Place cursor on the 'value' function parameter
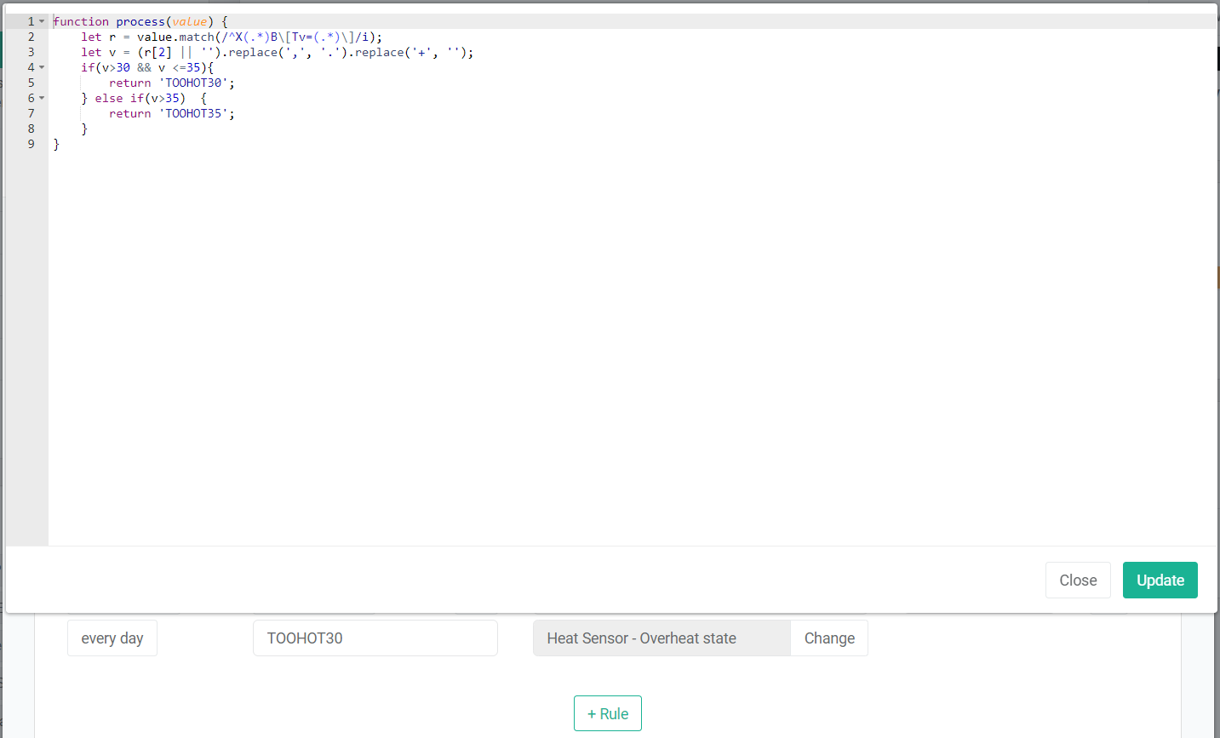The width and height of the screenshot is (1220, 738). point(189,21)
